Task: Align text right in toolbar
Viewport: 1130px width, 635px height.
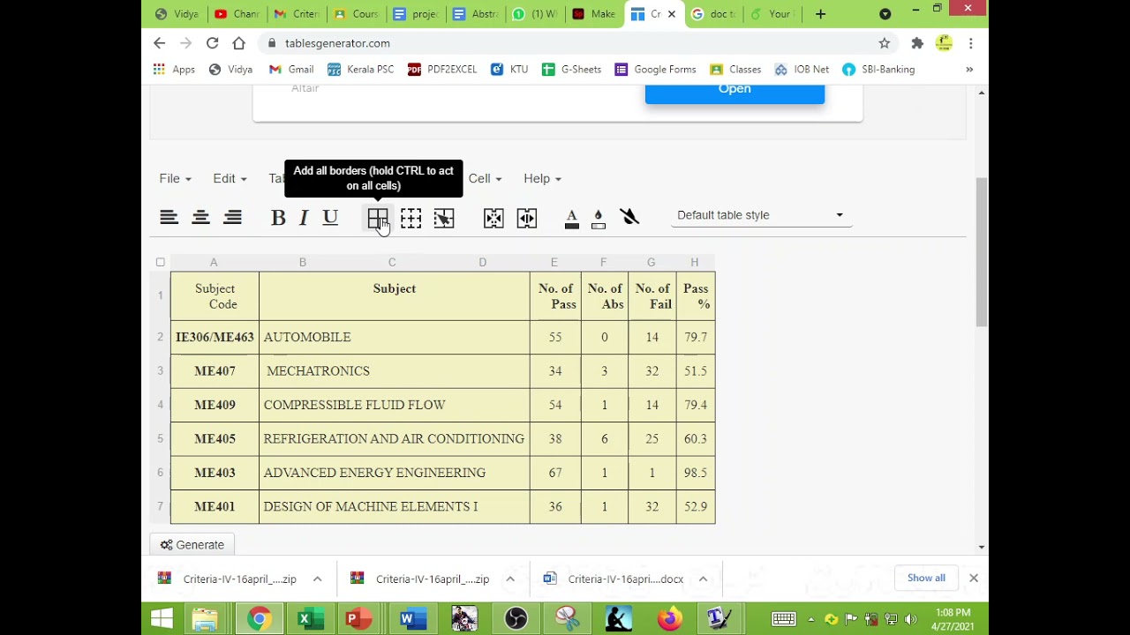Action: tap(232, 217)
